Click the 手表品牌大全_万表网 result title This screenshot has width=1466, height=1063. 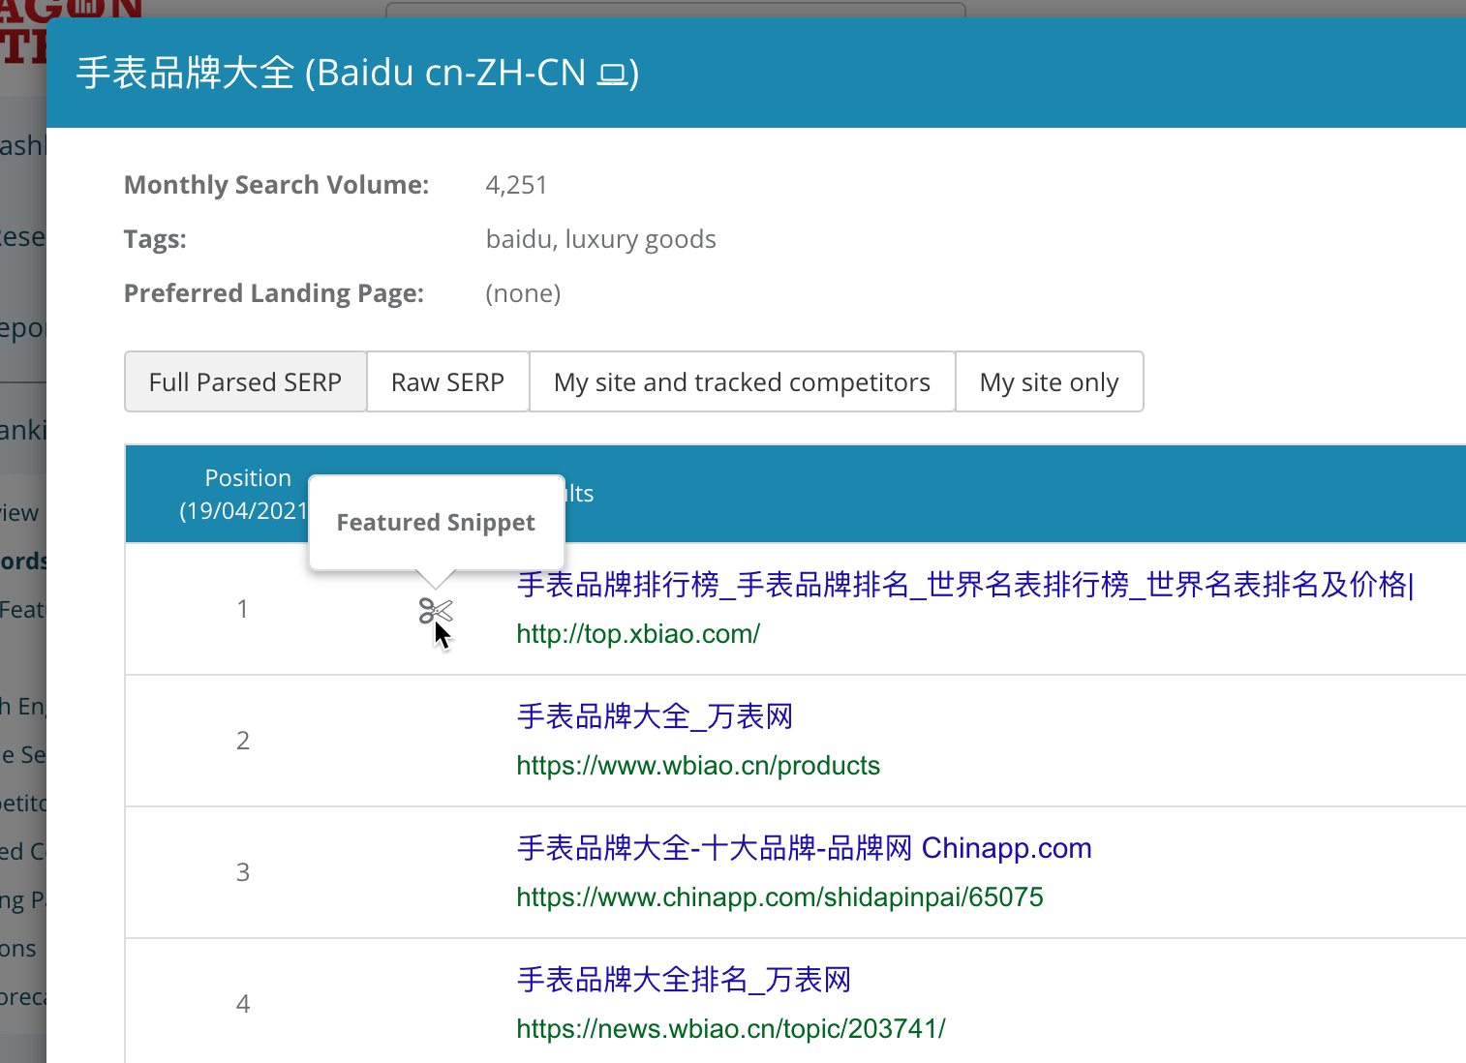(x=655, y=715)
